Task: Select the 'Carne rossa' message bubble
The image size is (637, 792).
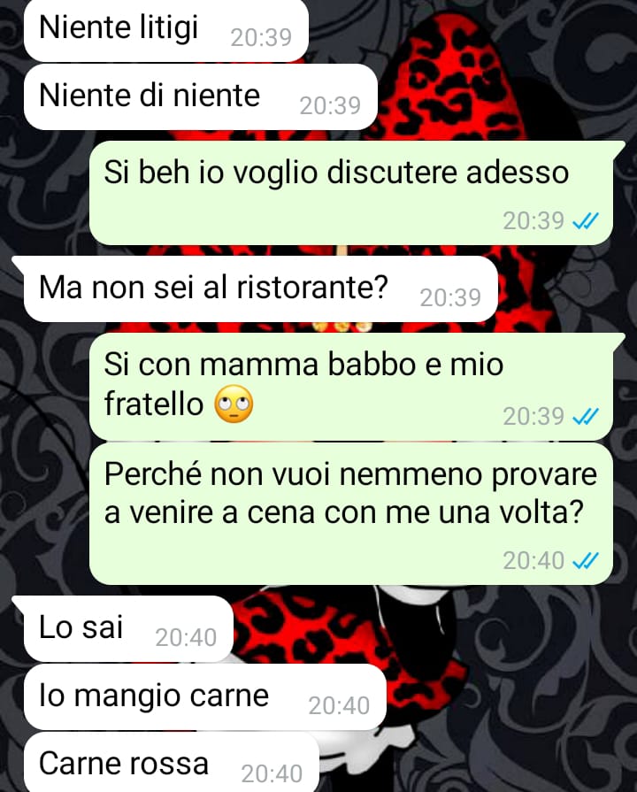Action: pyautogui.click(x=172, y=762)
